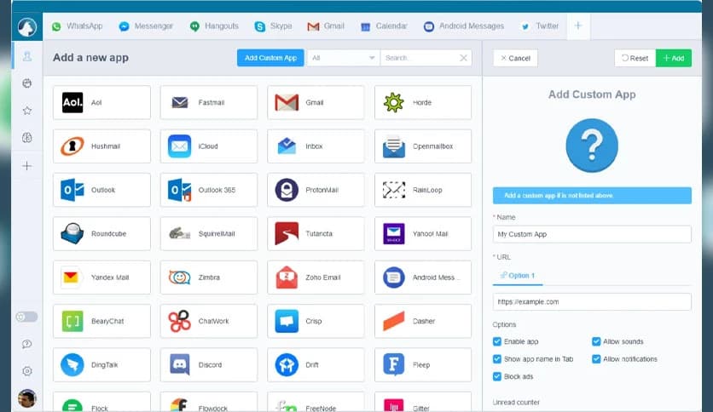Switch to the Messenger tab
Viewport: 713px width, 412px height.
[x=146, y=26]
